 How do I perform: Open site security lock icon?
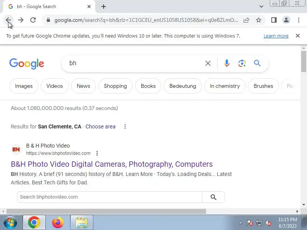(x=48, y=20)
